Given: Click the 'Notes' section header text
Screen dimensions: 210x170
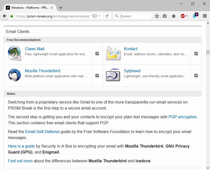Looking at the screenshot, I should [x=11, y=94].
